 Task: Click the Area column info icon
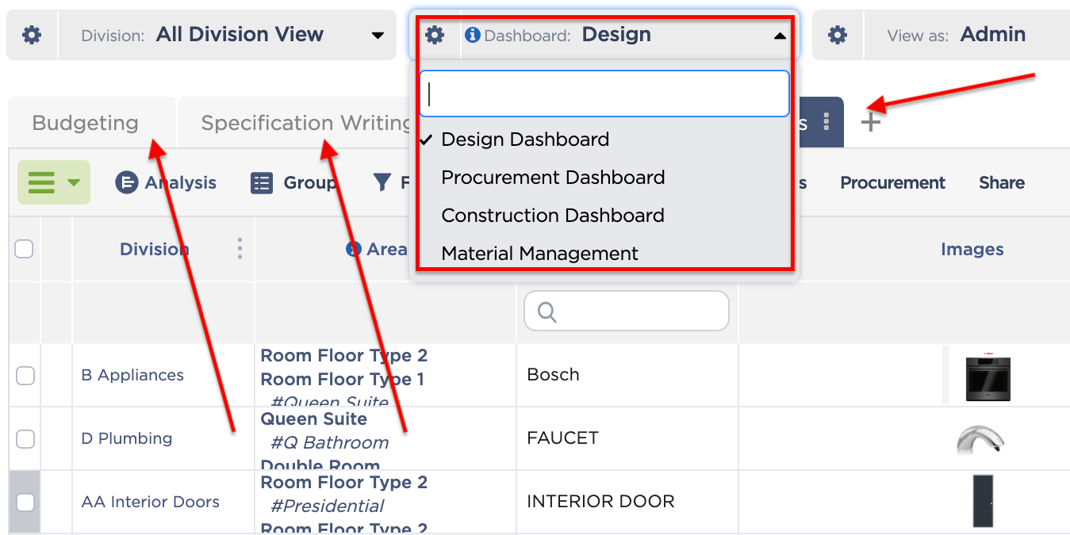tap(354, 249)
